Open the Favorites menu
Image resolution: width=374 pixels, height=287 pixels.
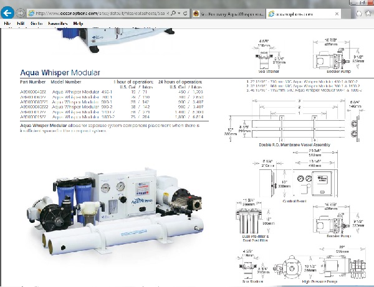[x=58, y=23]
